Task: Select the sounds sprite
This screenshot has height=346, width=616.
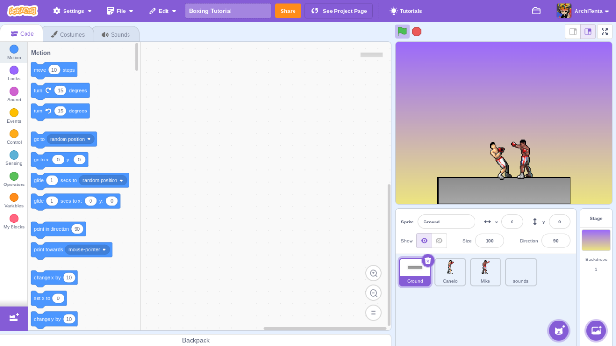Action: (x=521, y=272)
